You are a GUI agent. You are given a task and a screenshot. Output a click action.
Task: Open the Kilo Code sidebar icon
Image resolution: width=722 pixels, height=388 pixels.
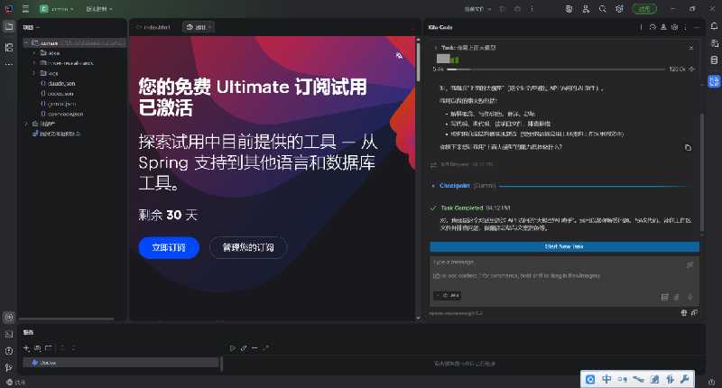click(x=713, y=81)
